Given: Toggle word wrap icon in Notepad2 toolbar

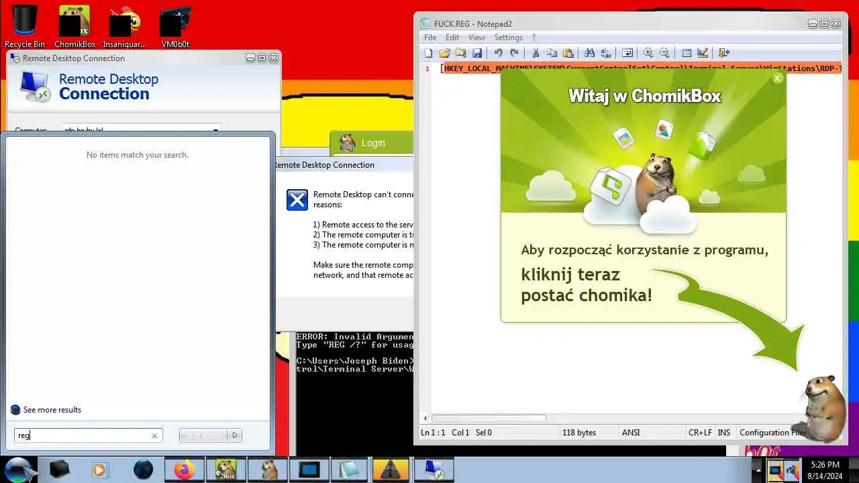Looking at the screenshot, I should [x=627, y=53].
